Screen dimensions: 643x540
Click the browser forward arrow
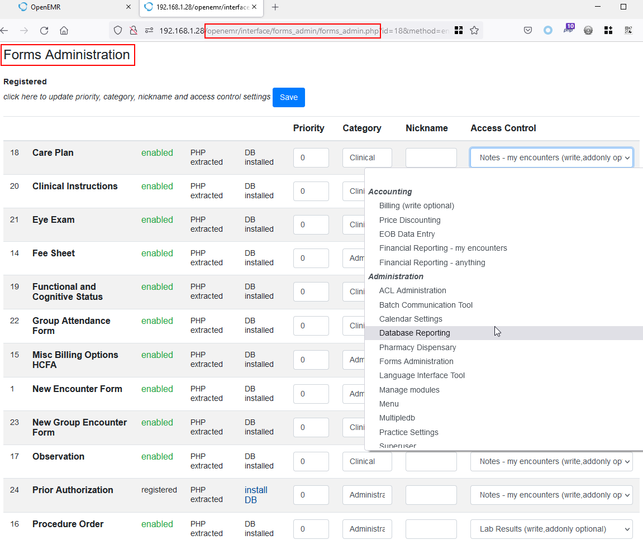24,30
